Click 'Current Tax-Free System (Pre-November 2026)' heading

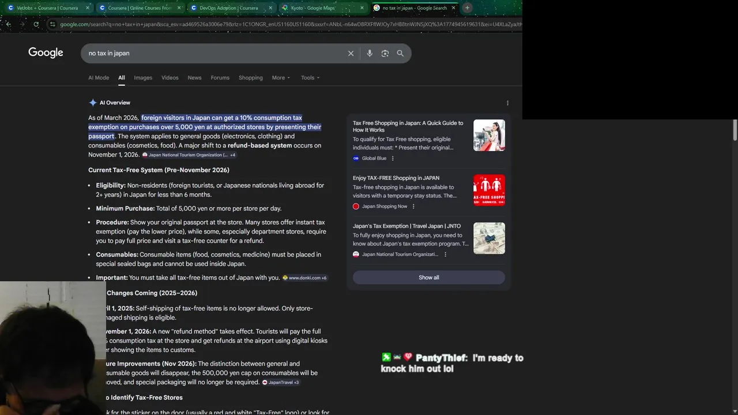[159, 170]
